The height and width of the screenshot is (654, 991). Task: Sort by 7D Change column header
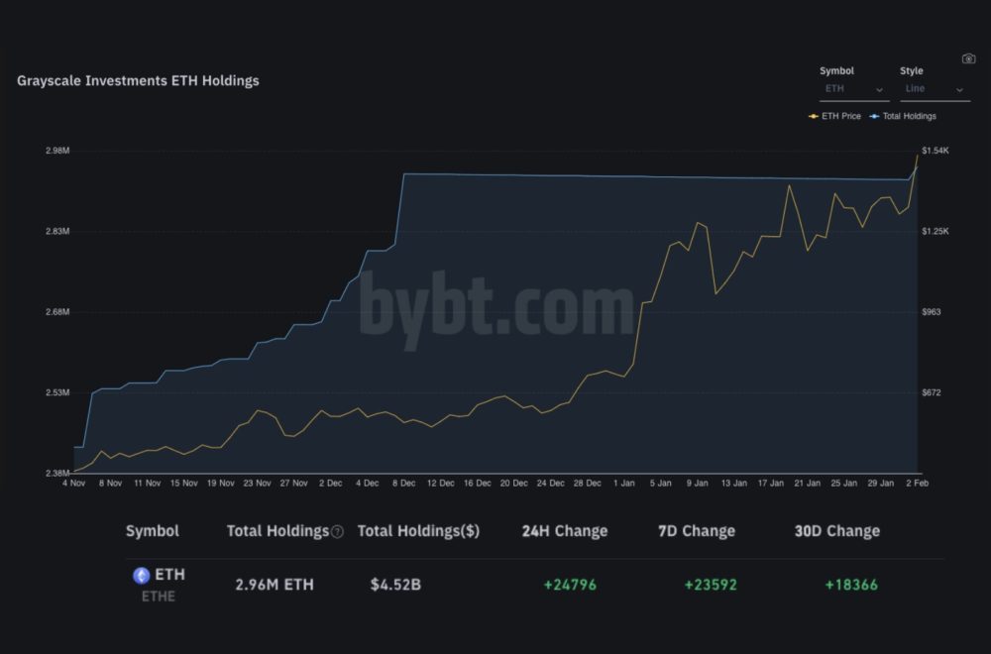[x=697, y=531]
